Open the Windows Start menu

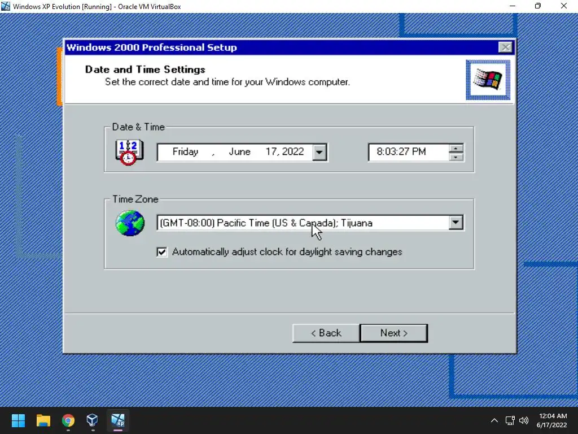pos(18,420)
